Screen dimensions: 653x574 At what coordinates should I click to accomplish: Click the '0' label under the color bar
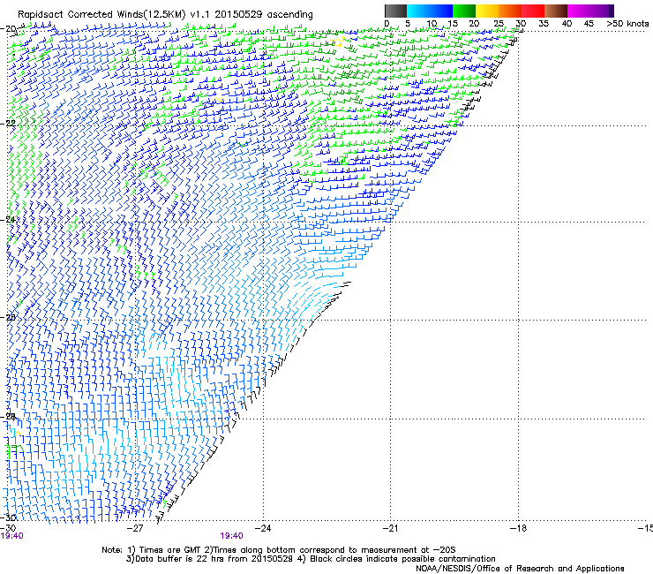pyautogui.click(x=387, y=24)
